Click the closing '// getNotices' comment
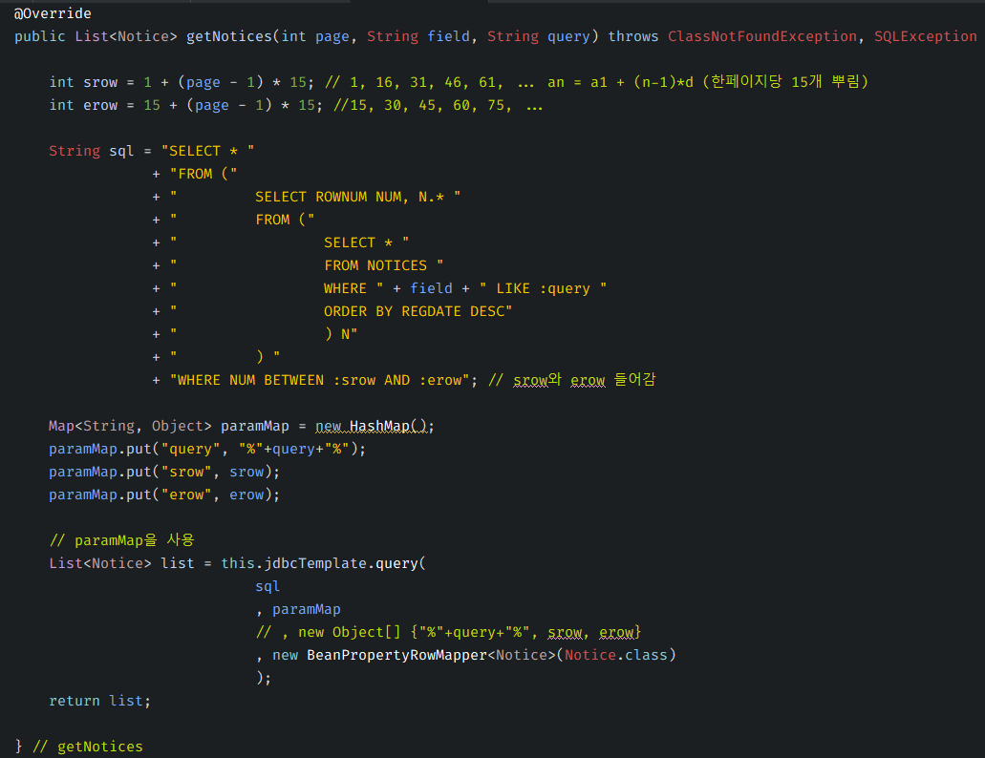The height and width of the screenshot is (758, 985). 88,747
